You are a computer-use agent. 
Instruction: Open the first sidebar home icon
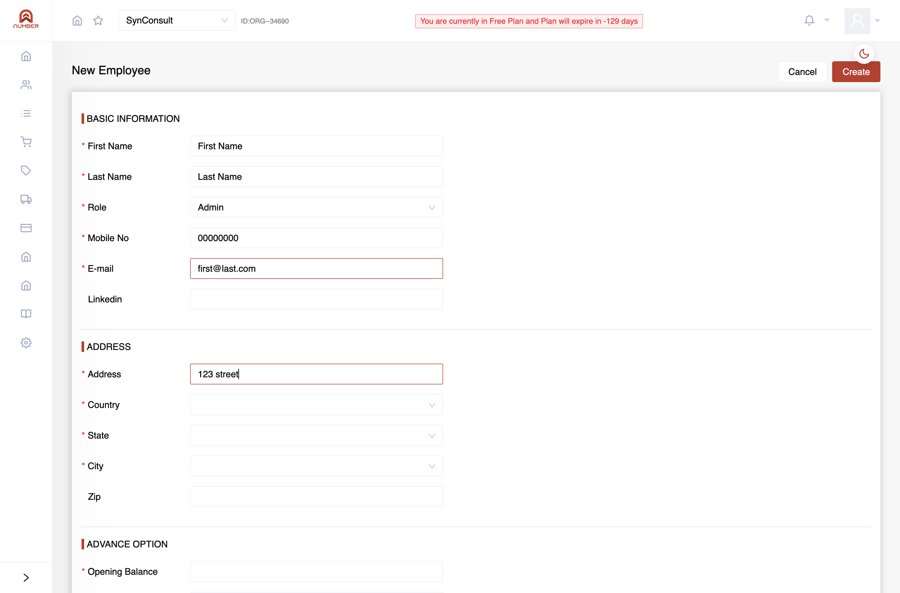pyautogui.click(x=26, y=56)
